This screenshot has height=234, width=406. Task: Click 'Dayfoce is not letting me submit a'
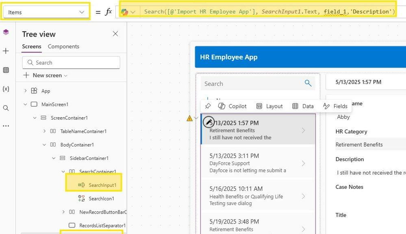(248, 170)
